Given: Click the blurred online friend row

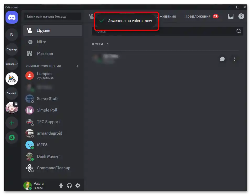Looking at the screenshot, I should click(x=166, y=59).
